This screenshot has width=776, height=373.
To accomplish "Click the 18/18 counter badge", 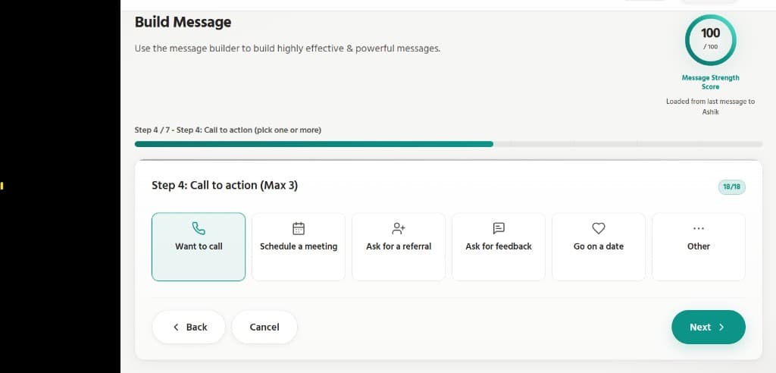I will pyautogui.click(x=731, y=186).
